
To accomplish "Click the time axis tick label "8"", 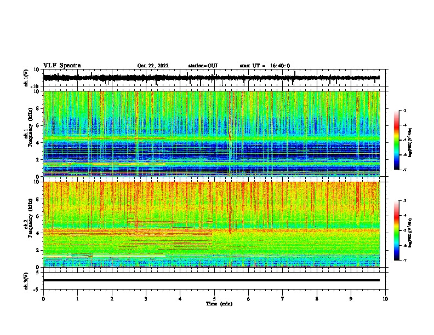I will [x=317, y=299].
